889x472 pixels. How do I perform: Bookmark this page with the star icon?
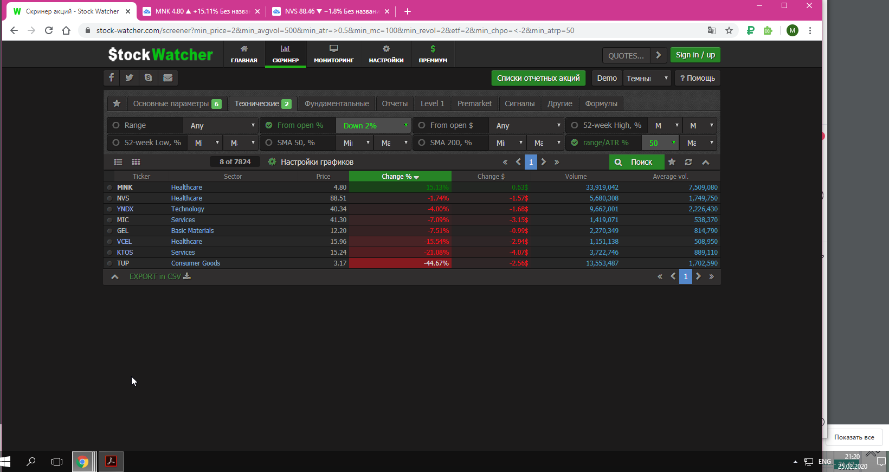point(729,30)
